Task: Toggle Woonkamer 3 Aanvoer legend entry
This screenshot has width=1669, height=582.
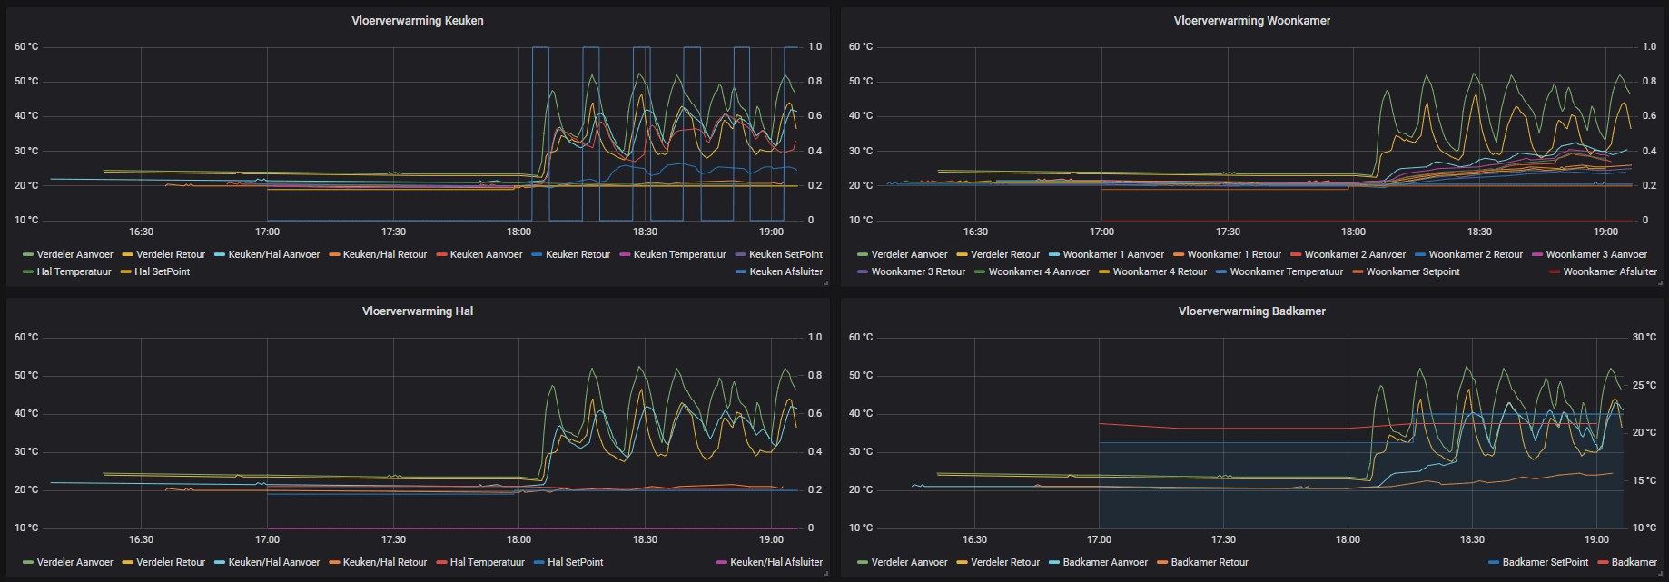Action: point(1596,255)
